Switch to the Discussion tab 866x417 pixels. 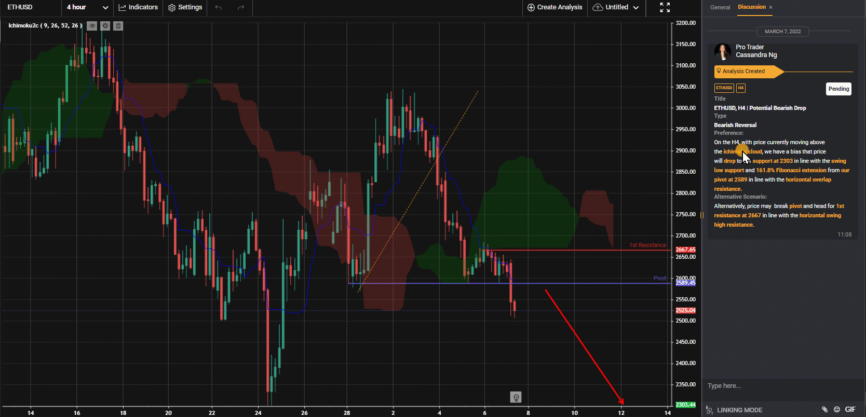[752, 7]
